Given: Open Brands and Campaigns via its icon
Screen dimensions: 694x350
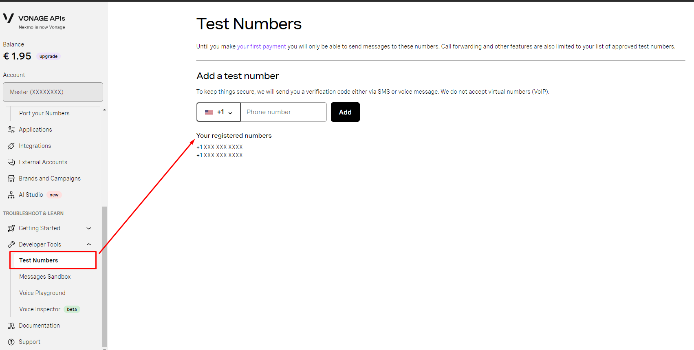Looking at the screenshot, I should (x=11, y=178).
